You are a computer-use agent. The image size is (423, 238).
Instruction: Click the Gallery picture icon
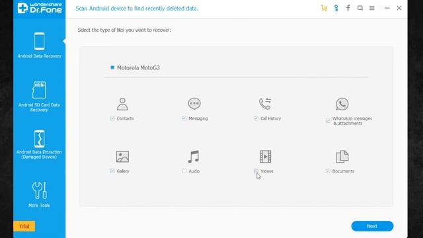pos(122,157)
